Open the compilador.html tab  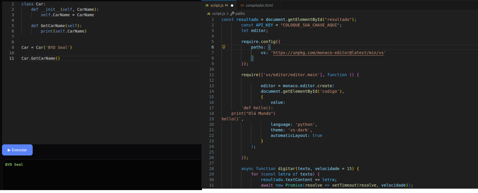[259, 5]
